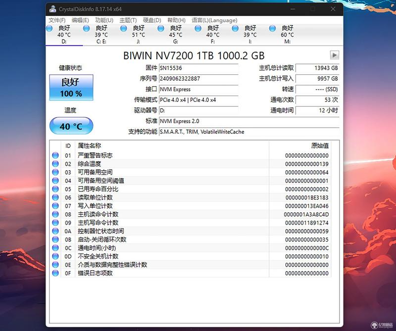Select the F: drive tab
396x331 pixels.
click(213, 35)
